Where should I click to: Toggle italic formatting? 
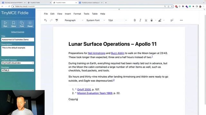pos(140,20)
